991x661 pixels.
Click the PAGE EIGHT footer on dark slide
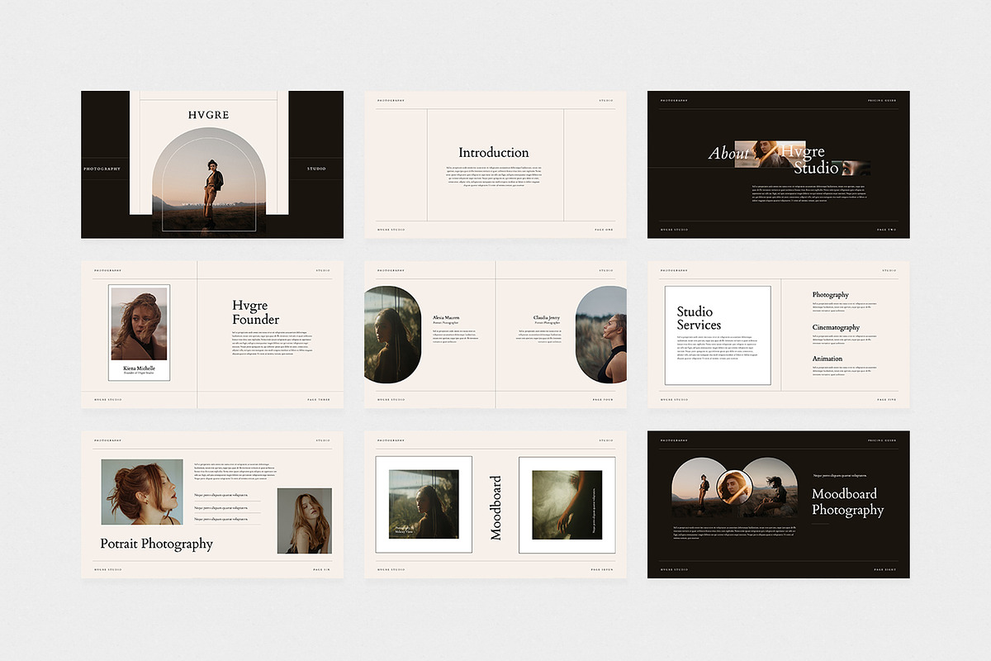coord(885,569)
